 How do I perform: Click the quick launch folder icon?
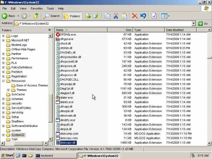click(x=30, y=156)
